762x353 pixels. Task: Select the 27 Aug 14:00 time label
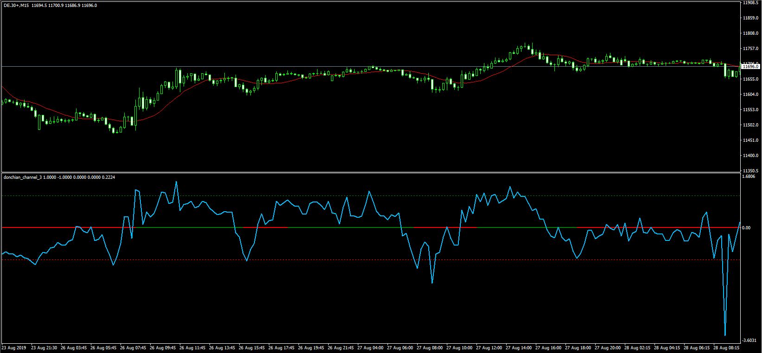point(519,347)
